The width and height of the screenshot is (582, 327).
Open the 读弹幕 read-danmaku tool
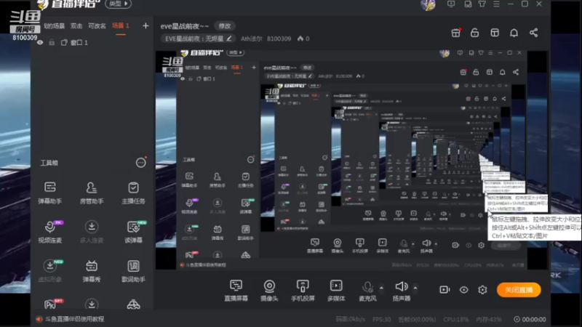pyautogui.click(x=133, y=232)
